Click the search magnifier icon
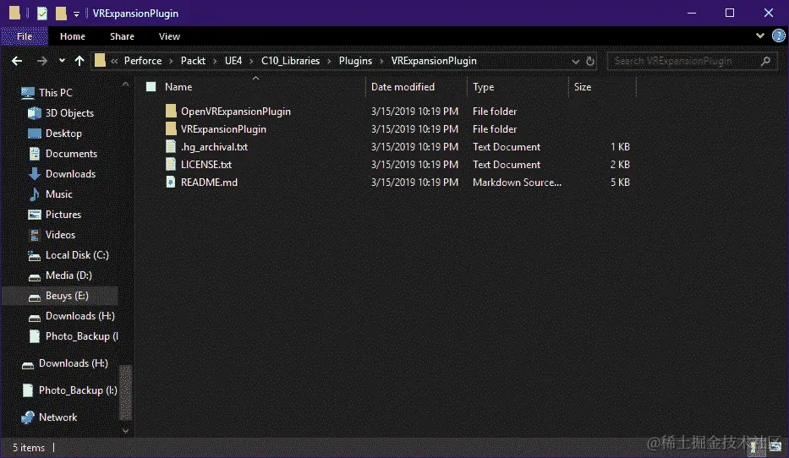Image resolution: width=789 pixels, height=458 pixels. point(765,62)
